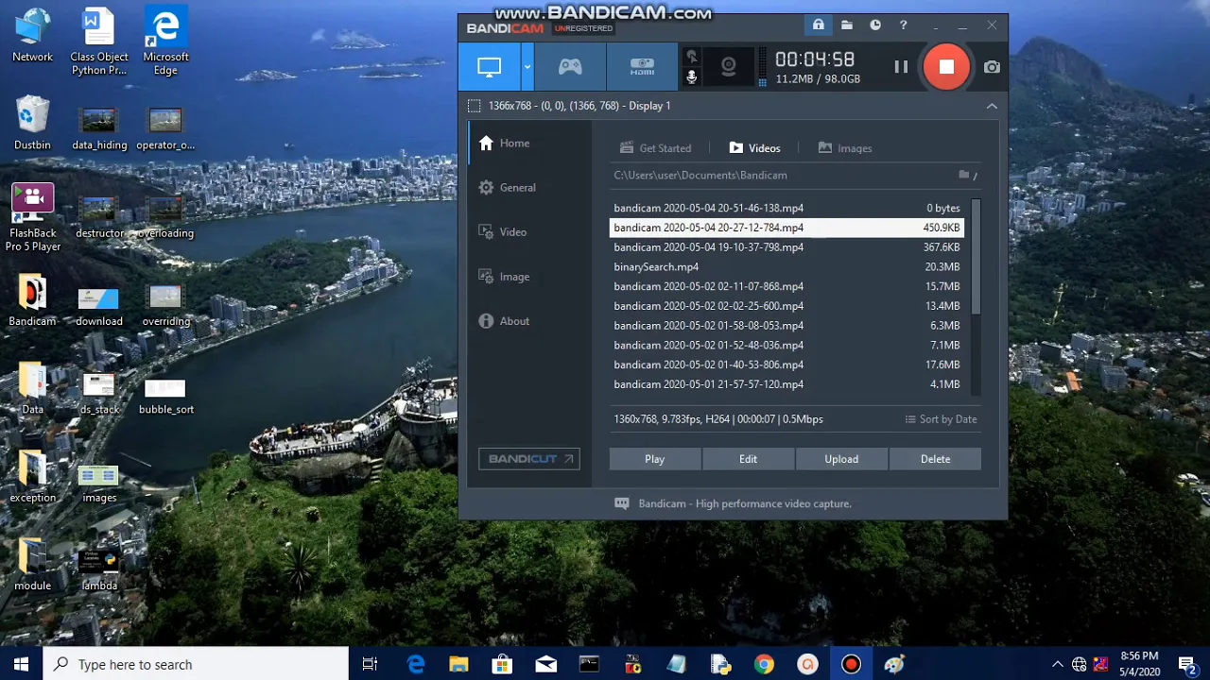
Task: Click the recording area selection rectangle icon
Action: 475,106
